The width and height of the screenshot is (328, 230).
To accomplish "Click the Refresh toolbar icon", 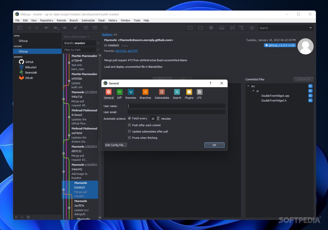I will (105, 28).
